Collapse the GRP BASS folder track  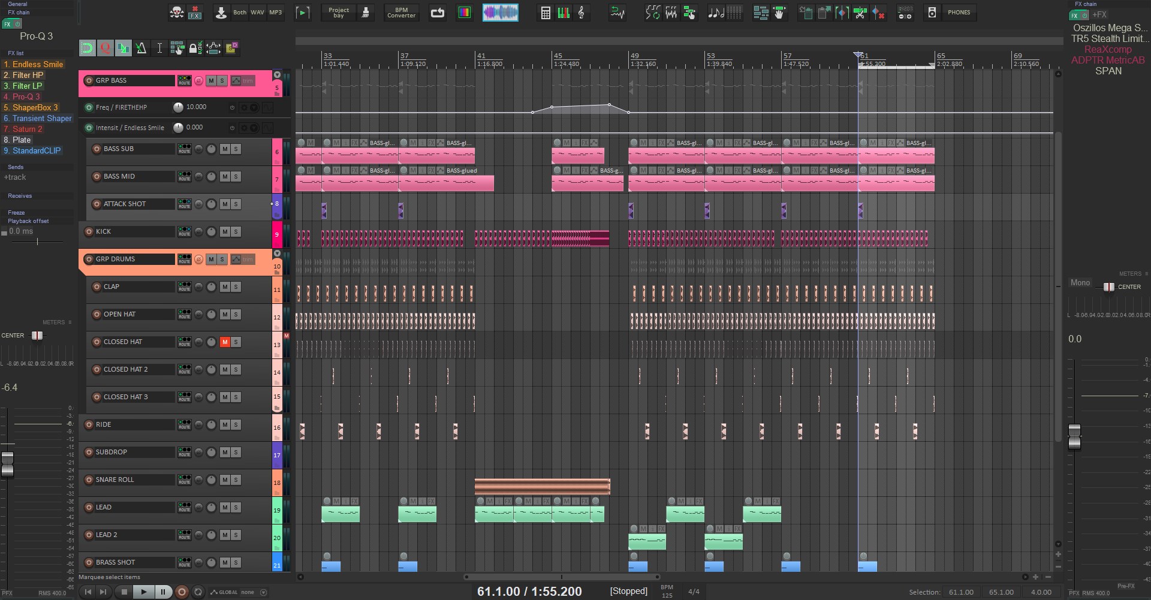(x=277, y=75)
